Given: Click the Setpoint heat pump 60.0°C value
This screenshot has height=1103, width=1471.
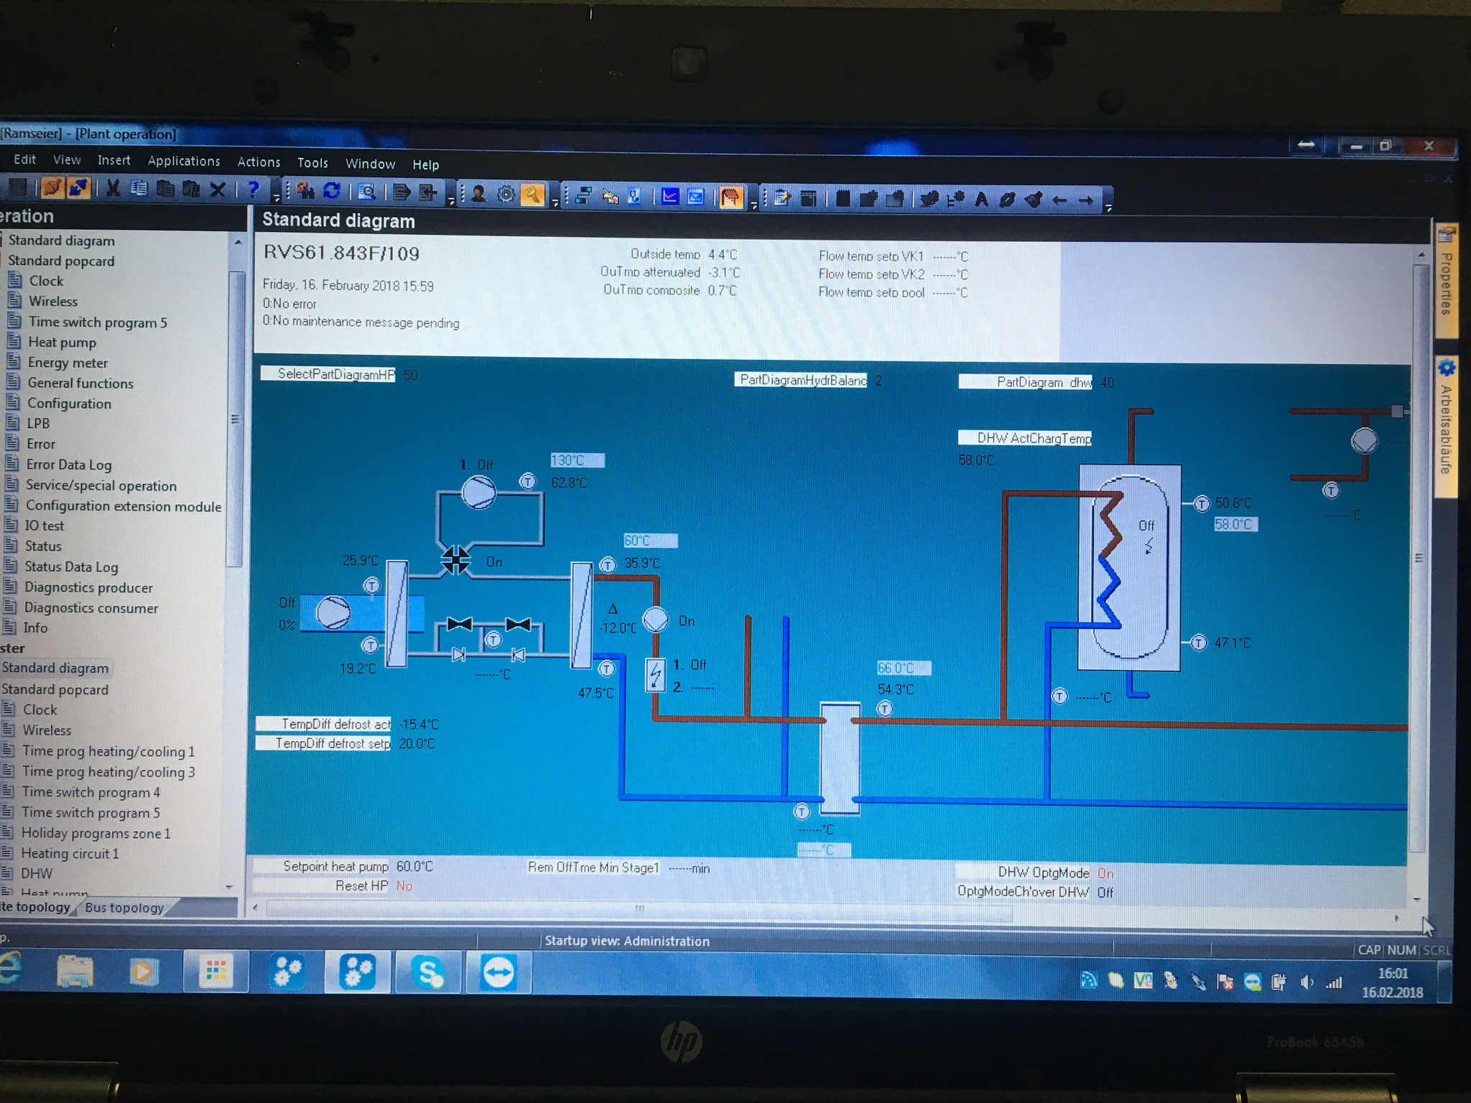Looking at the screenshot, I should coord(414,866).
